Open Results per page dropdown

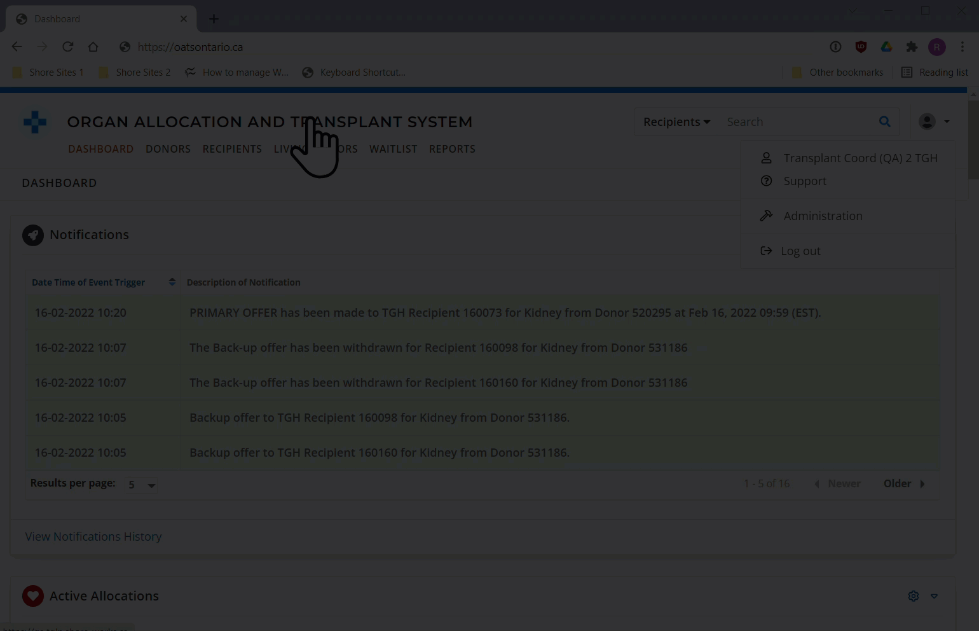(x=140, y=485)
